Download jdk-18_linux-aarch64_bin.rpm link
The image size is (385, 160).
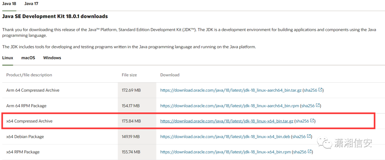point(230,106)
